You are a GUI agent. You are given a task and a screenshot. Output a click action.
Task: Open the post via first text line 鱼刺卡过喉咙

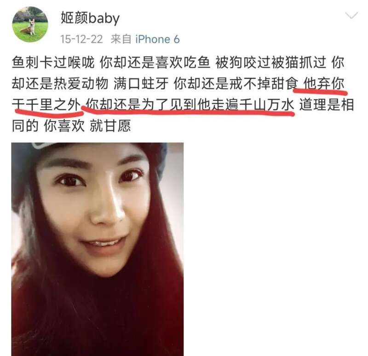pyautogui.click(x=53, y=63)
